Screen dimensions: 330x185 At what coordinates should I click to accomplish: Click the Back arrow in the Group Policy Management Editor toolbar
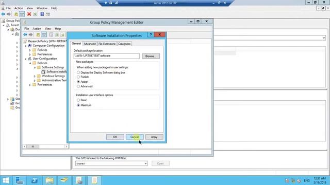(x=25, y=34)
